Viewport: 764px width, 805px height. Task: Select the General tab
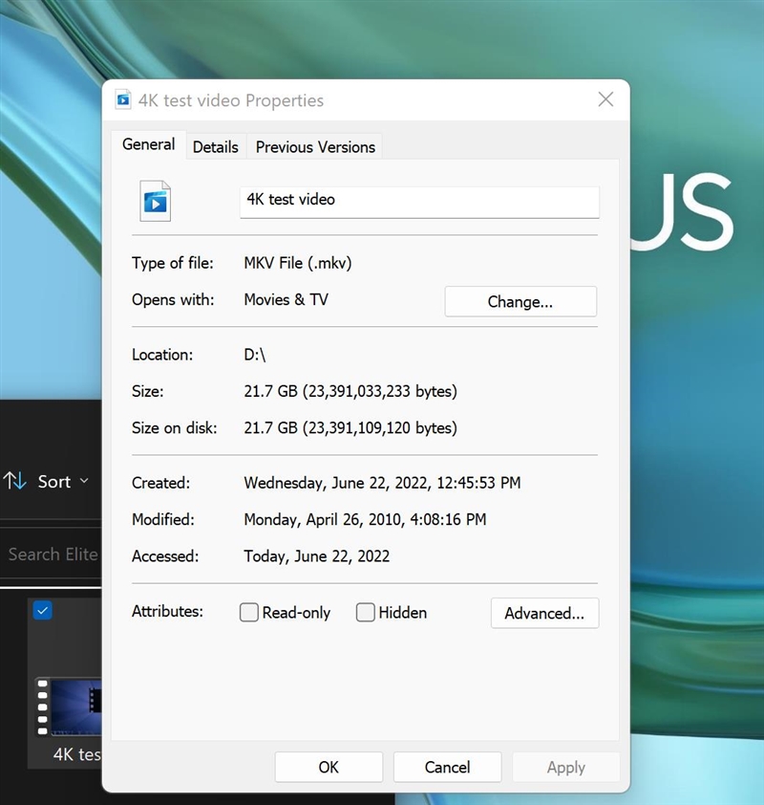pyautogui.click(x=149, y=144)
